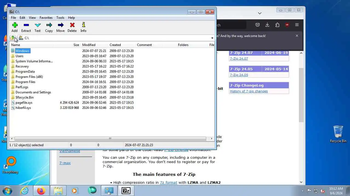Open the File menu
This screenshot has width=350, height=196.
click(13, 18)
